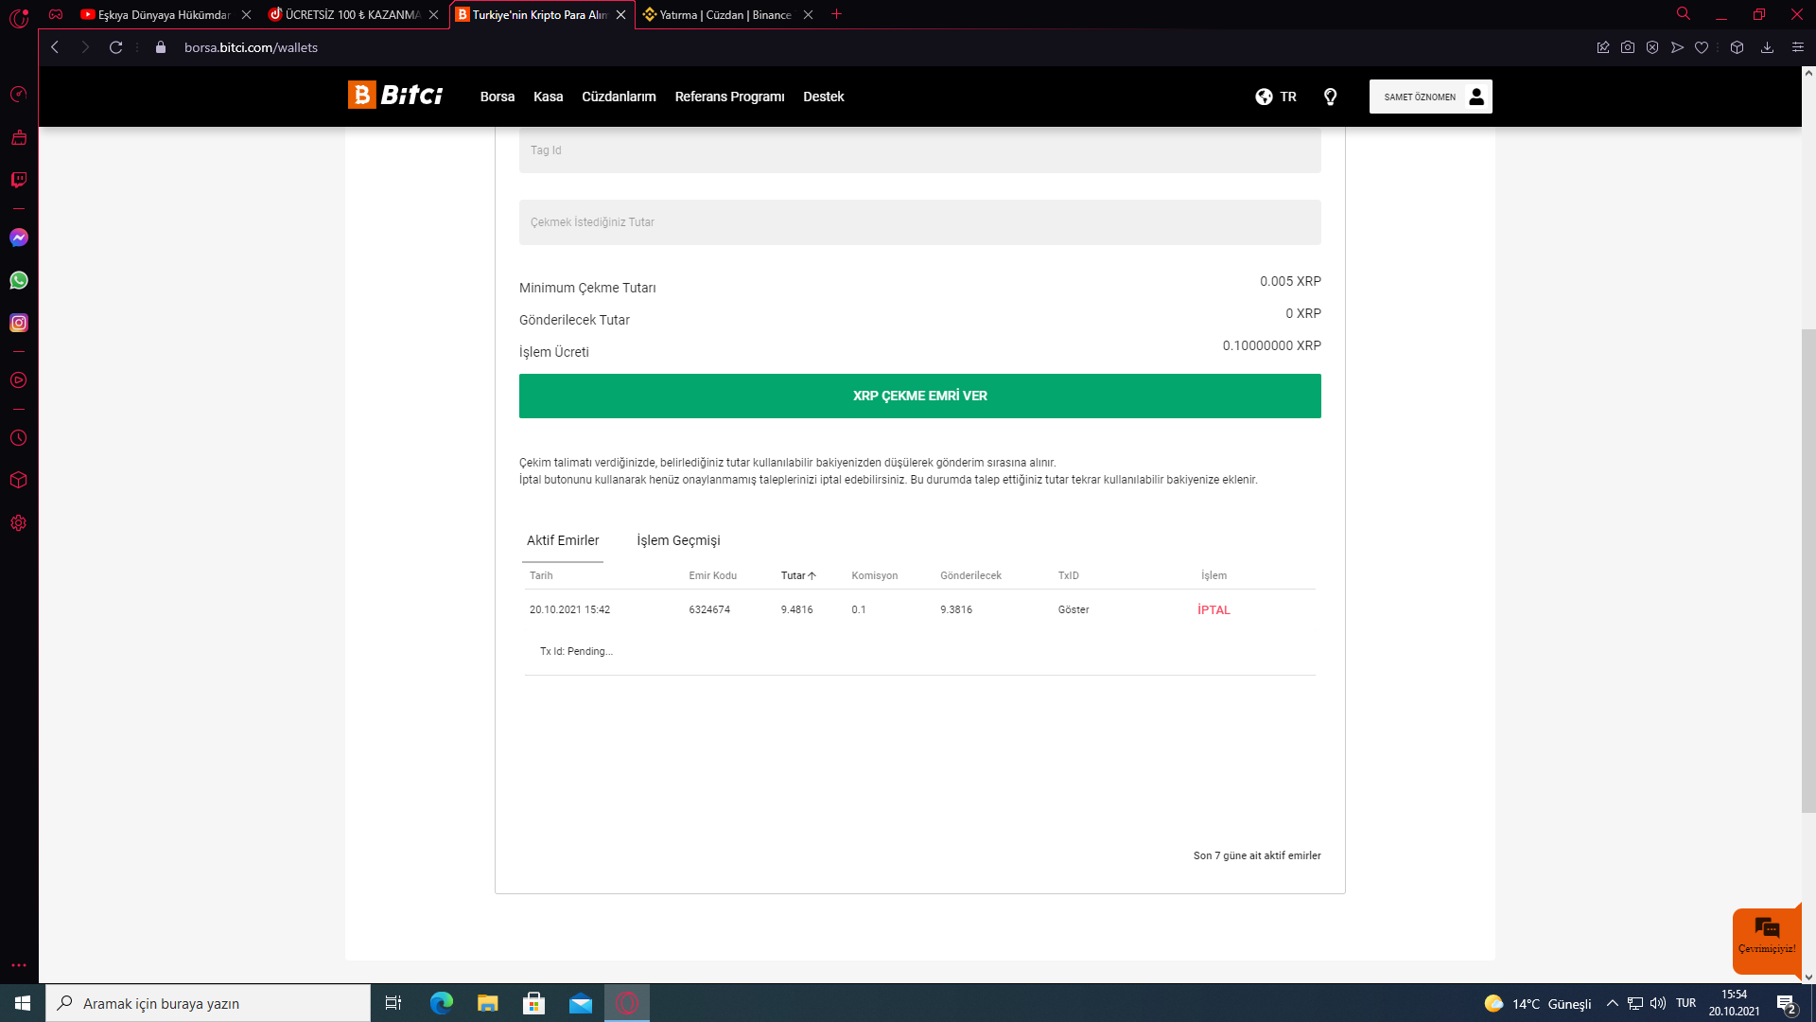This screenshot has width=1816, height=1022.
Task: Open the TR language selector
Action: point(1276,97)
